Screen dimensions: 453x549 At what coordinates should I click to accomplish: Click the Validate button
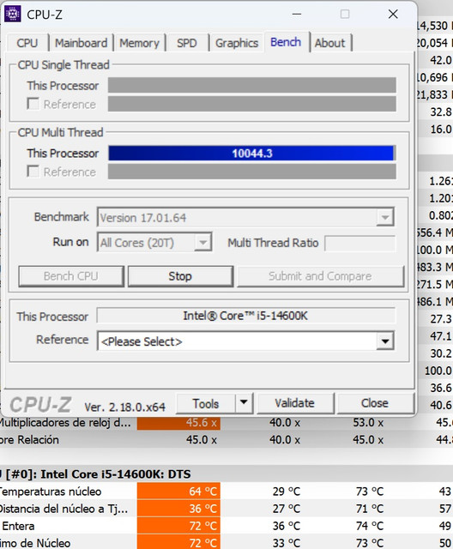coord(295,403)
